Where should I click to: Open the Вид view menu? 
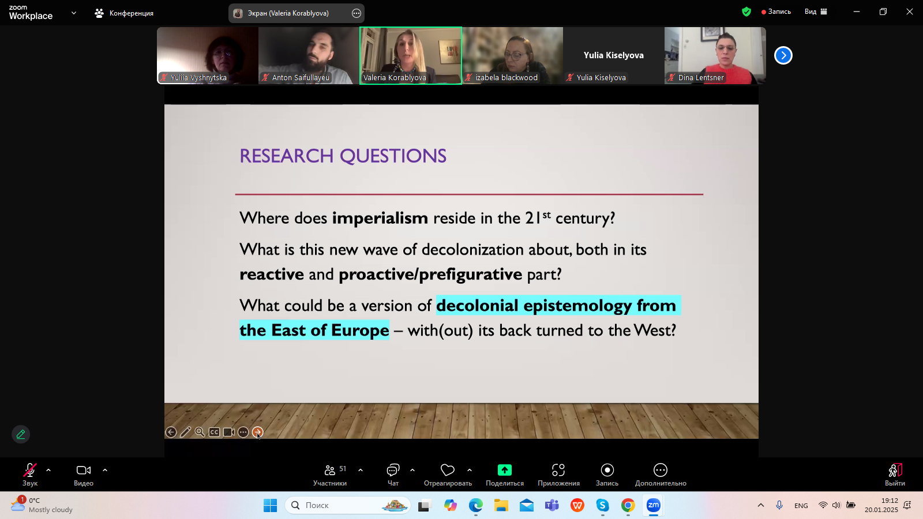point(815,12)
